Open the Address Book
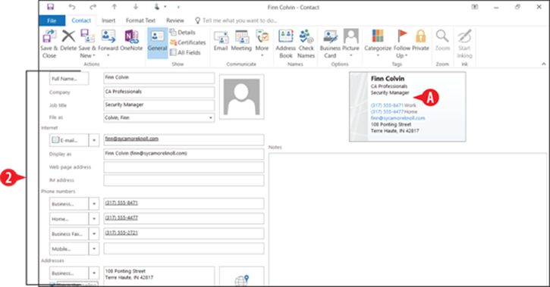The image size is (550, 287). point(286,44)
